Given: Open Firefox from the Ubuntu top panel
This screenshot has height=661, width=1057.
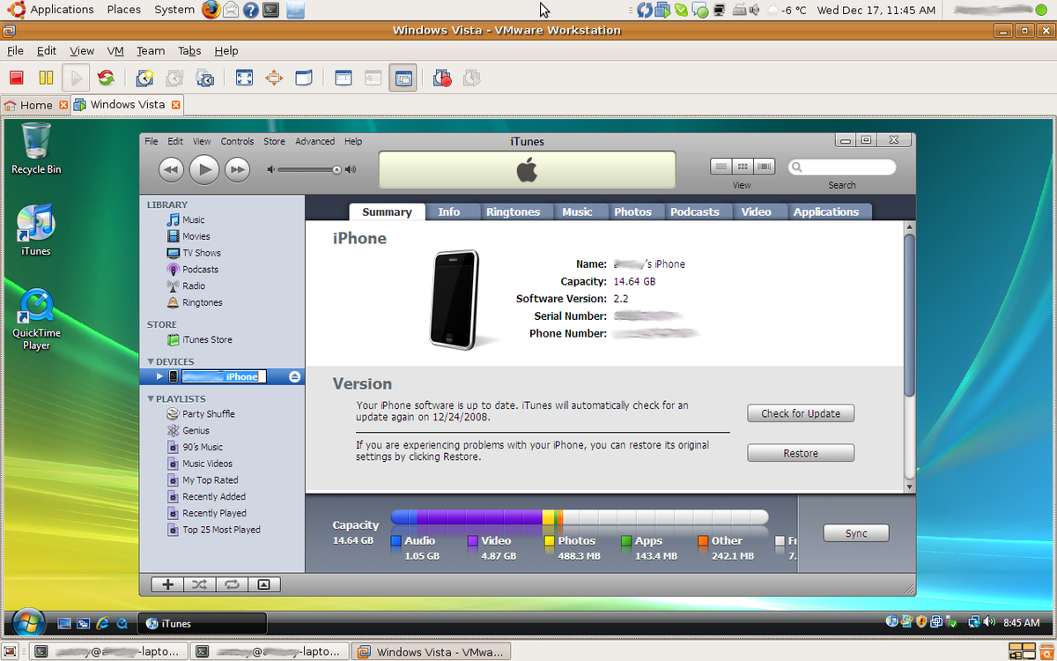Looking at the screenshot, I should (211, 10).
